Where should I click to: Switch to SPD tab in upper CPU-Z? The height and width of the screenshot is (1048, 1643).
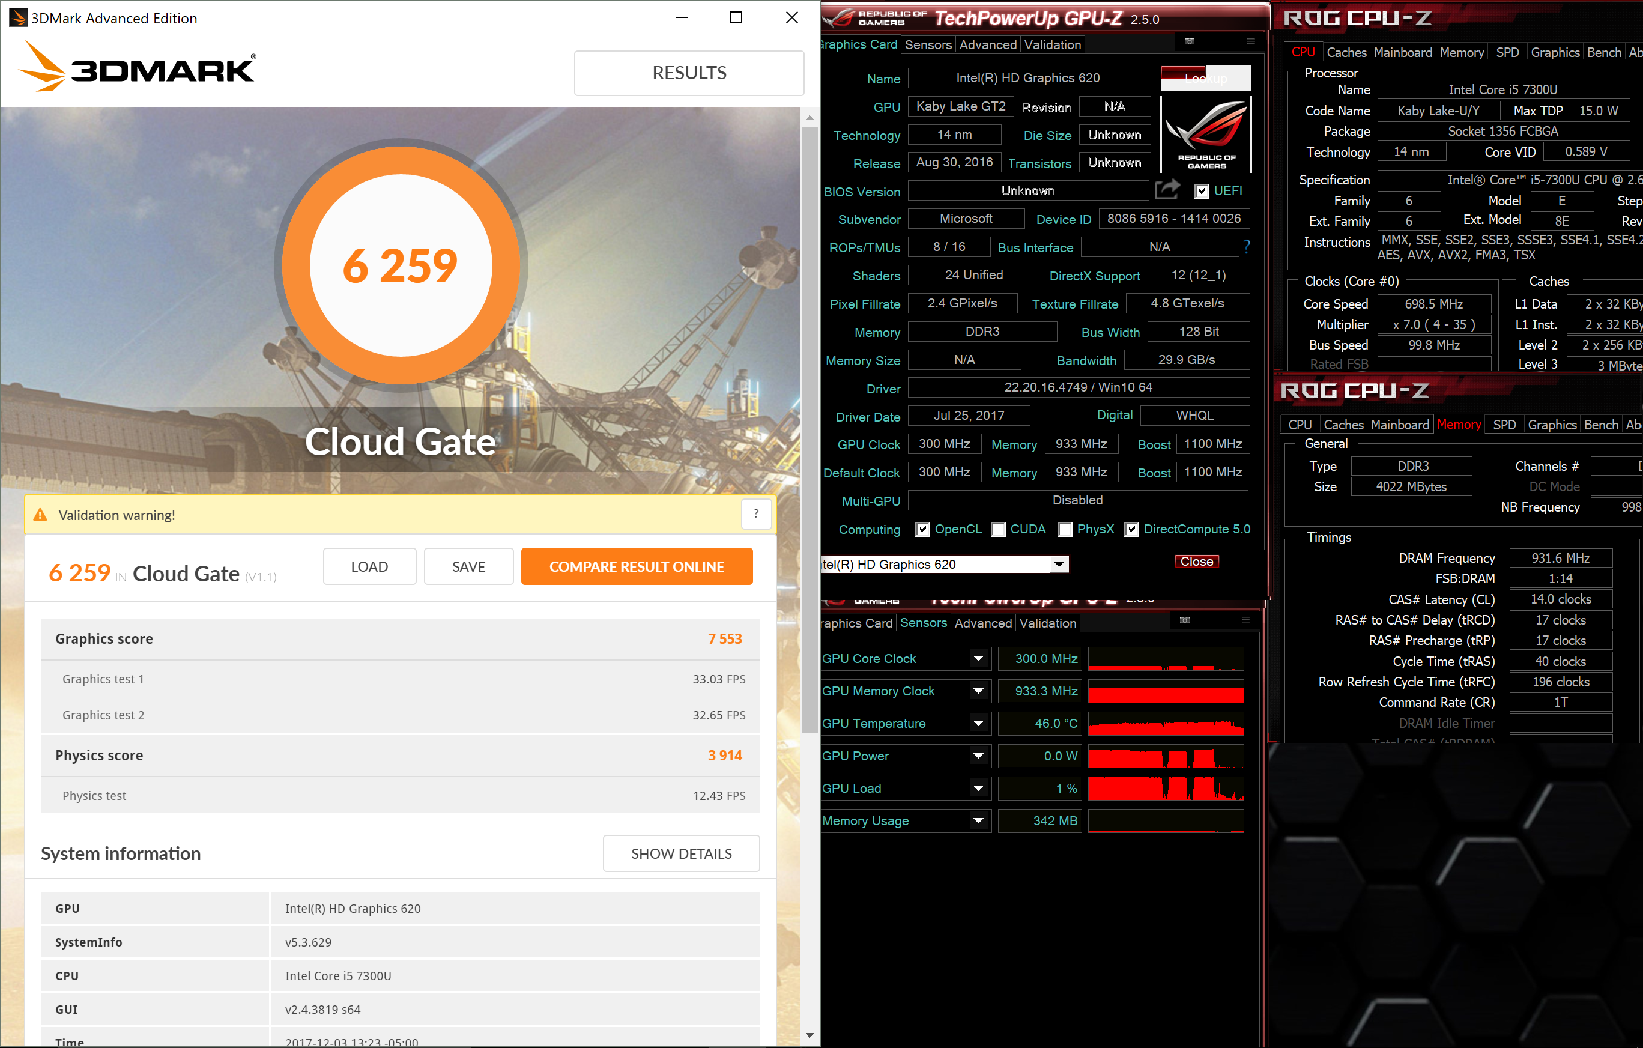point(1507,52)
